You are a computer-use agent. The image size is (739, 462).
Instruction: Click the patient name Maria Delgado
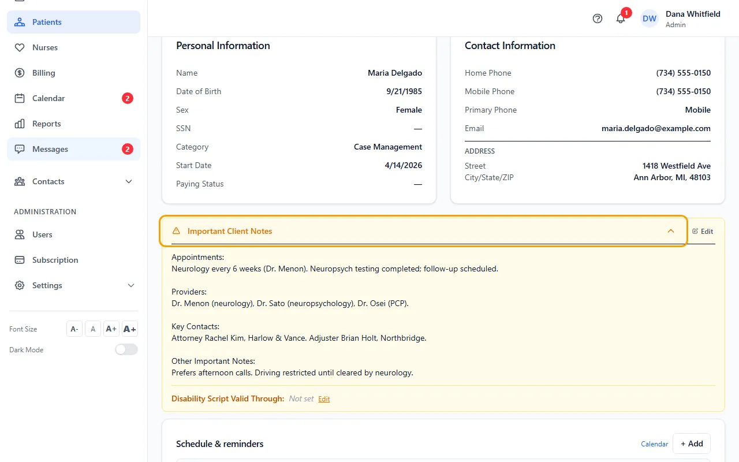[395, 73]
